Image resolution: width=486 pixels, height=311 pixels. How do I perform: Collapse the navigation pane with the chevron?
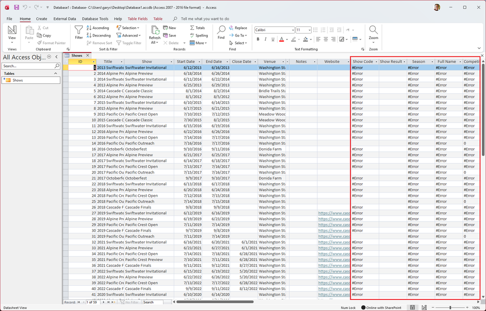56,57
